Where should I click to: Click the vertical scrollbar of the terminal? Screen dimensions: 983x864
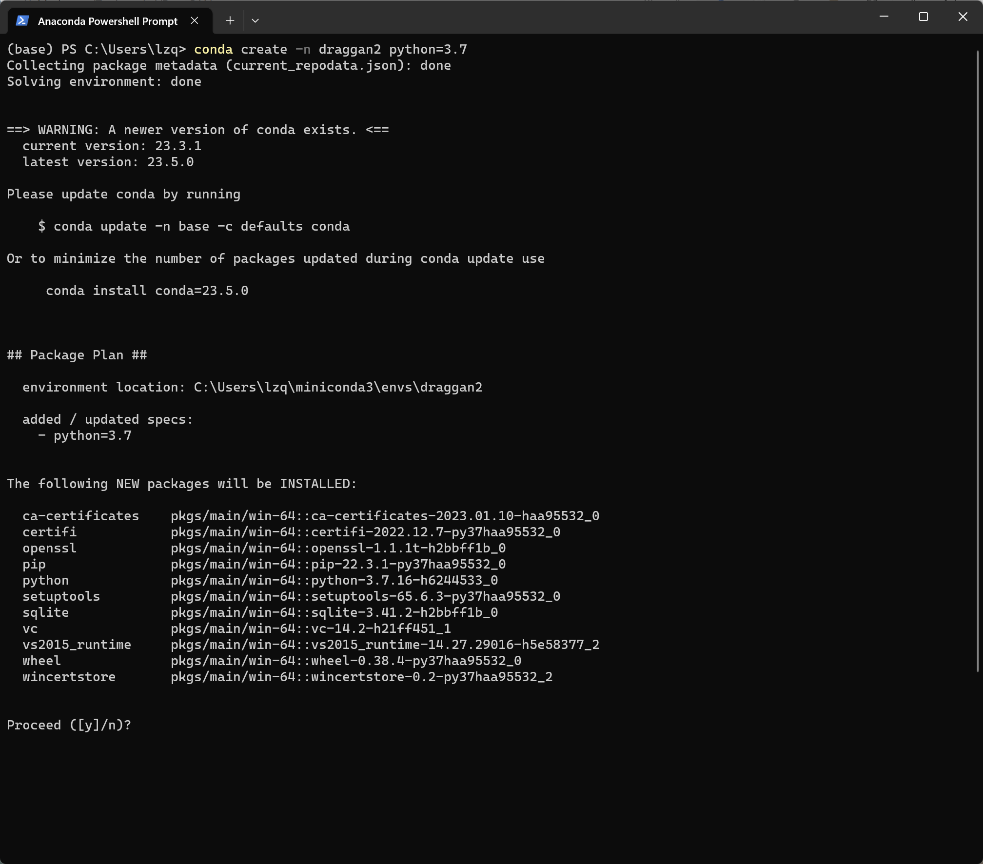(978, 361)
